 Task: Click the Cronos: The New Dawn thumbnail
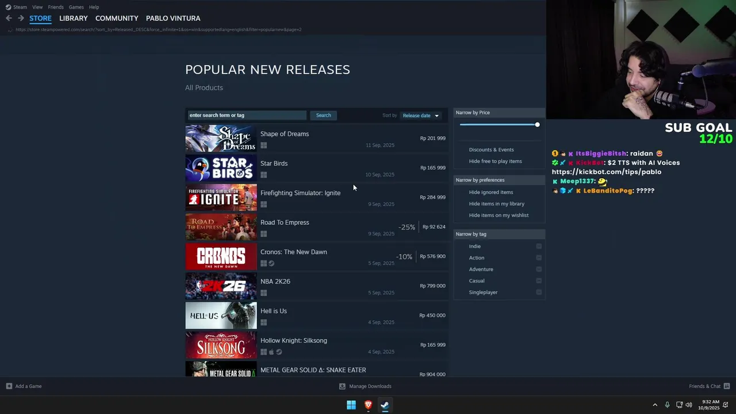coord(221,256)
